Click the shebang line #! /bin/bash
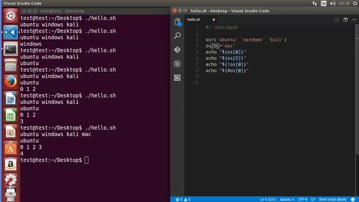The height and width of the screenshot is (202, 359). coord(222,27)
